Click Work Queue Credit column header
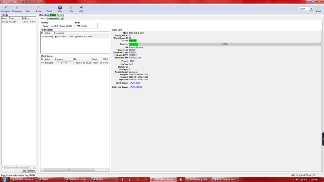324x182 pixels. point(95,59)
